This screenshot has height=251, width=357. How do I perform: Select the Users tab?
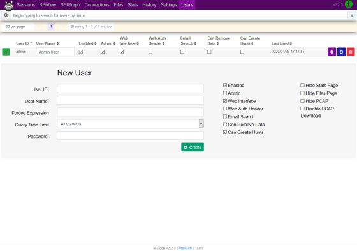(x=187, y=5)
